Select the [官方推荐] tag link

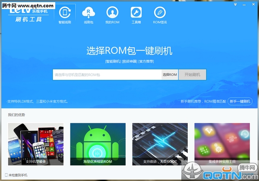(146, 61)
